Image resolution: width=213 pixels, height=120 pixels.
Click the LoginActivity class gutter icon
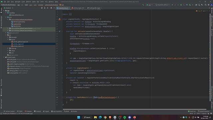[60, 19]
